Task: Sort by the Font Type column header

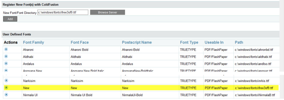Action: pos(189,42)
